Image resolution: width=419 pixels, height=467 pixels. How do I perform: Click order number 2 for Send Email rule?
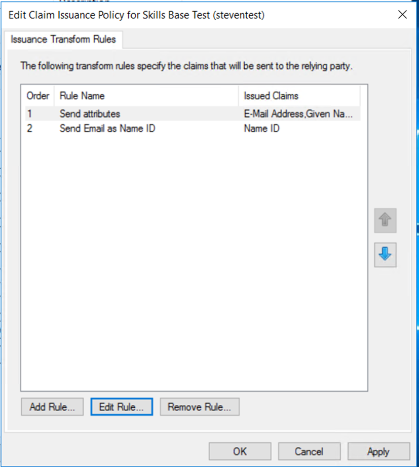tap(29, 128)
